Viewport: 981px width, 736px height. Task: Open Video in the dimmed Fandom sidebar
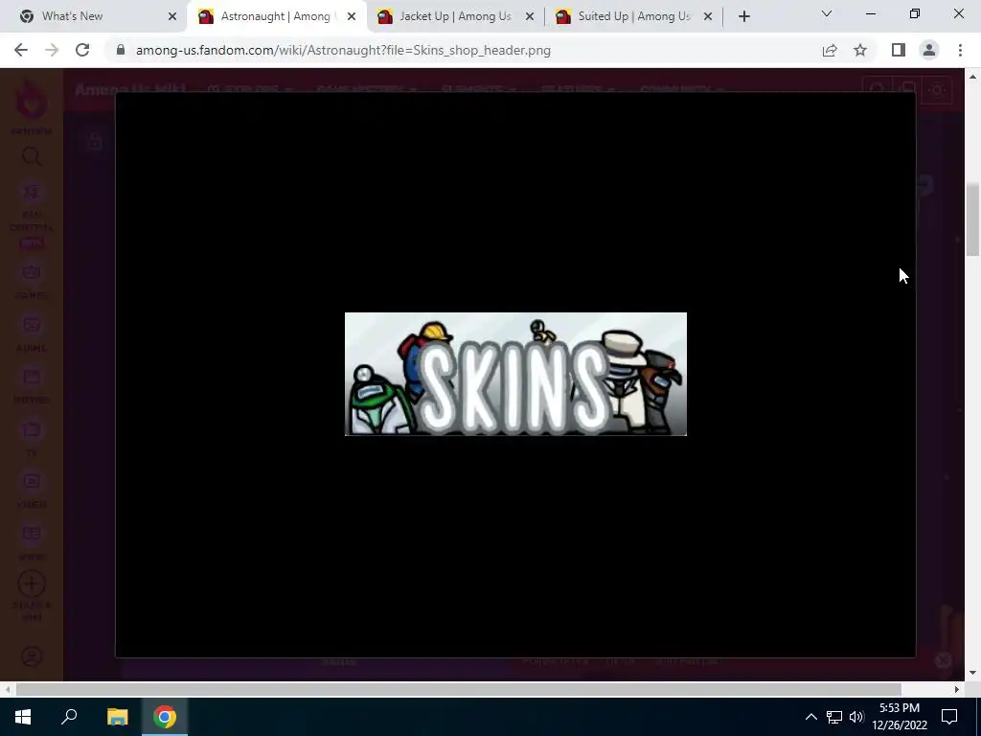[32, 490]
